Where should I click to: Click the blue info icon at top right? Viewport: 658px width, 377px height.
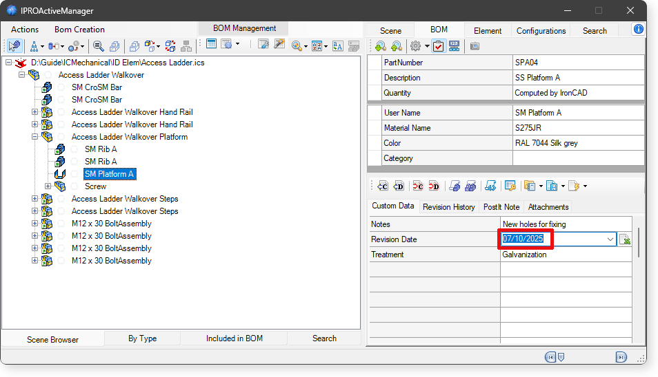[638, 29]
